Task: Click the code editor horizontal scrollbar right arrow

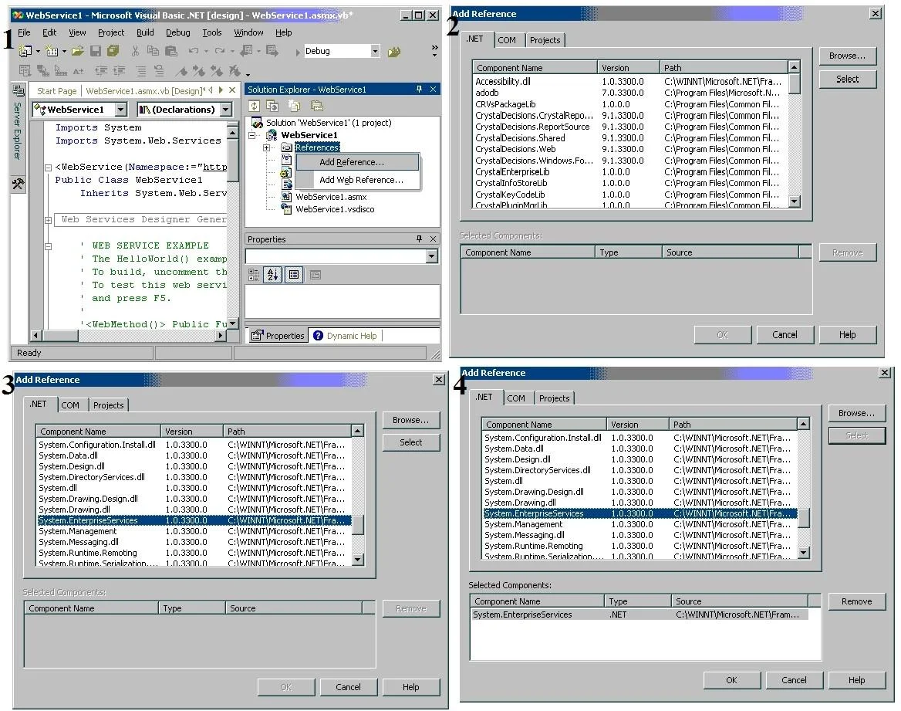Action: click(220, 335)
